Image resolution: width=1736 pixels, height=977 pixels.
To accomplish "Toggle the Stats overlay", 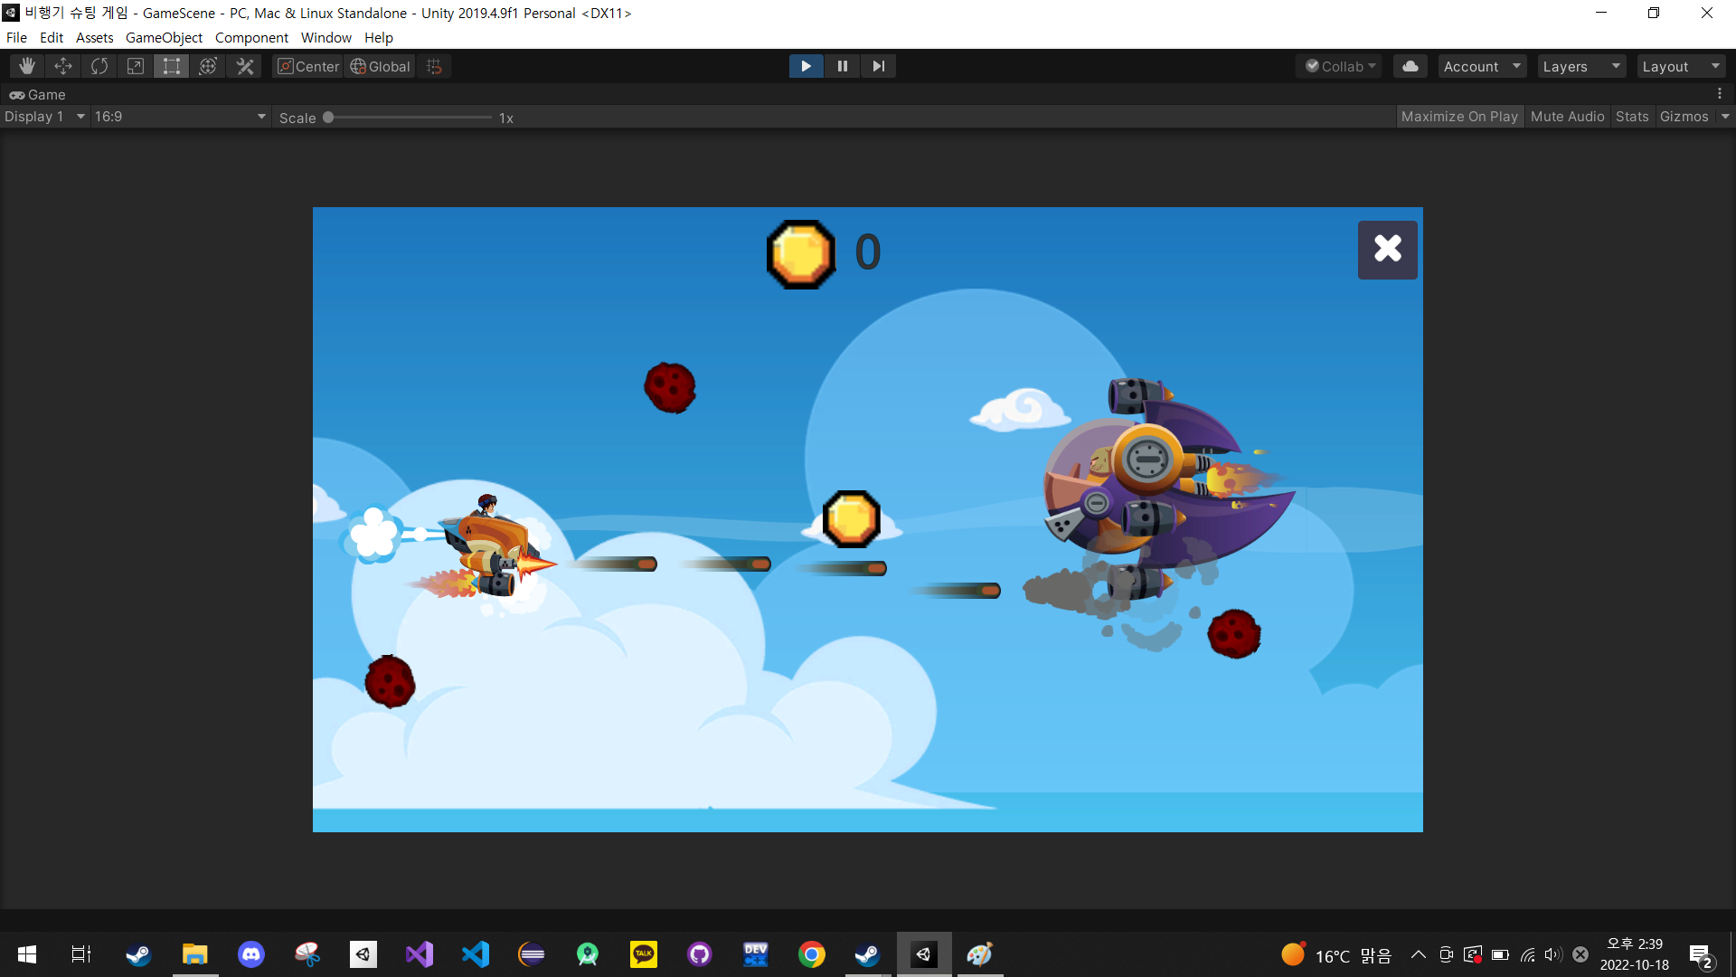I will pyautogui.click(x=1631, y=116).
